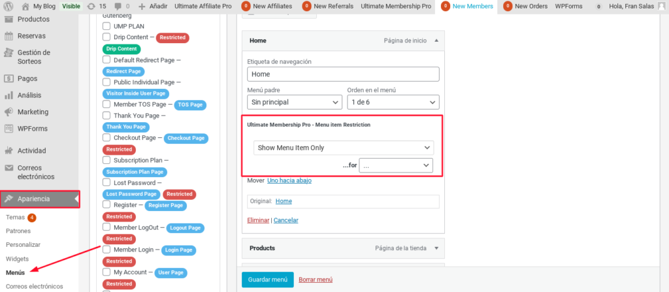Click the Subscription Plan Page tag

135,172
